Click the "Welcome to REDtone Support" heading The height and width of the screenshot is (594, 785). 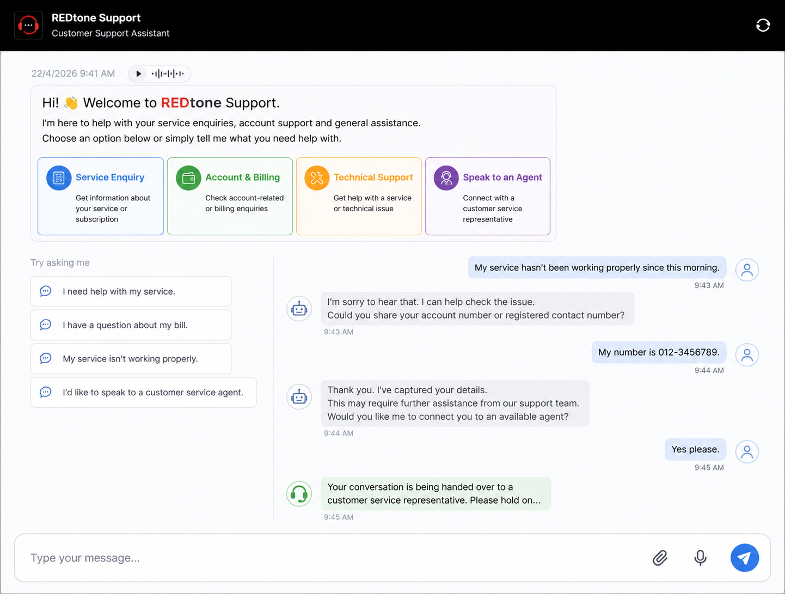[161, 103]
